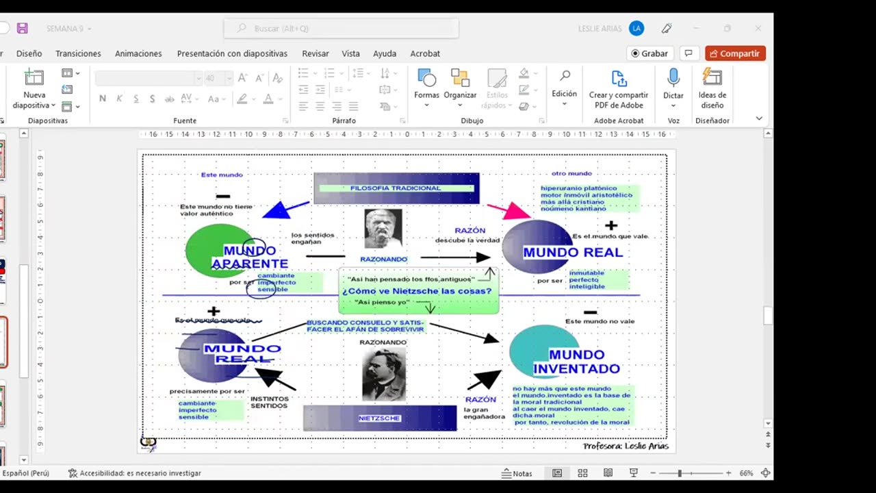Screen dimensions: 876x493
Task: Toggle center text alignment
Action: click(320, 106)
